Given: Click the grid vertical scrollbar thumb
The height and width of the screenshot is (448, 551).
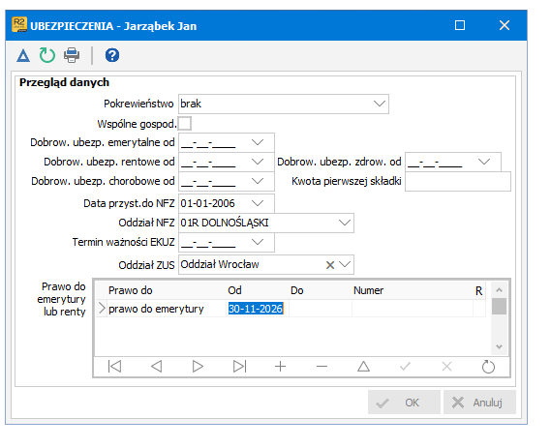Looking at the screenshot, I should tap(499, 306).
